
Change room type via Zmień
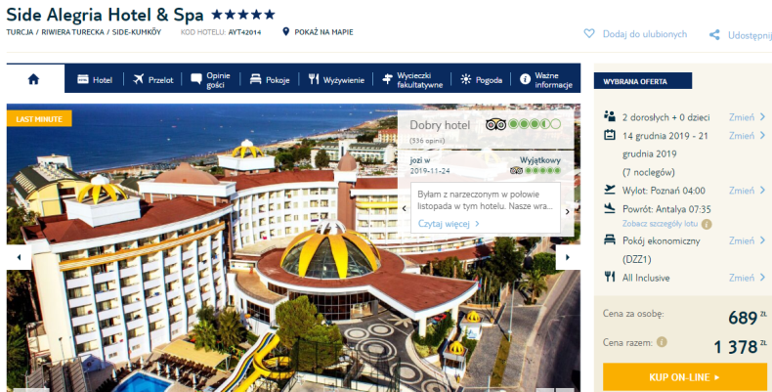click(x=747, y=240)
